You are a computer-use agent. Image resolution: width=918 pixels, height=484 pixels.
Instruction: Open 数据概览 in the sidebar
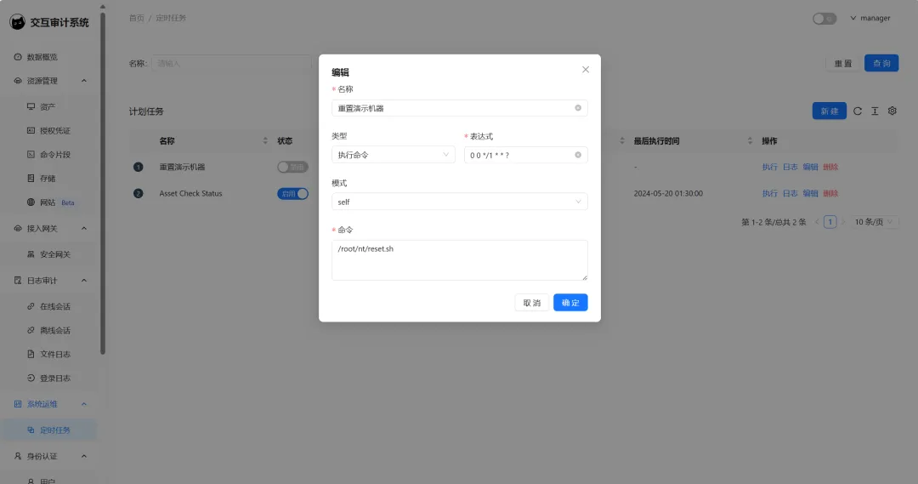click(x=42, y=57)
